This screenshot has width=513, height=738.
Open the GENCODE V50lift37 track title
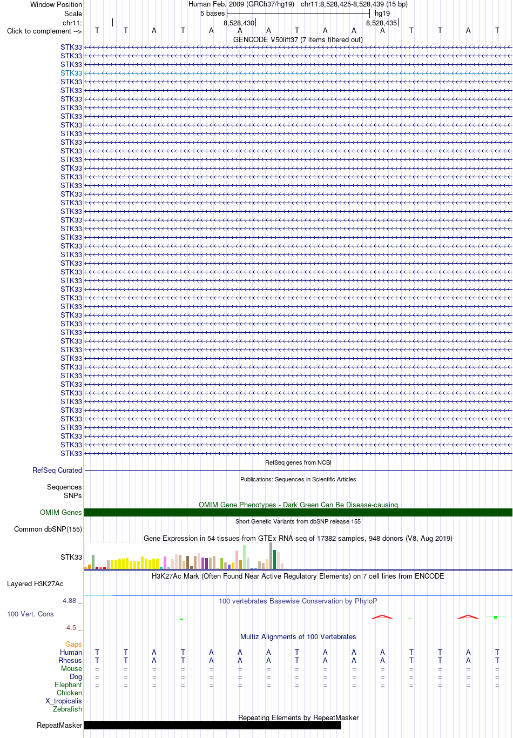click(298, 39)
